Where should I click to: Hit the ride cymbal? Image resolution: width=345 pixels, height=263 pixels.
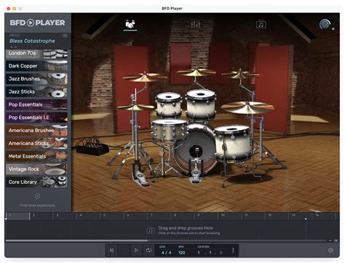247,108
